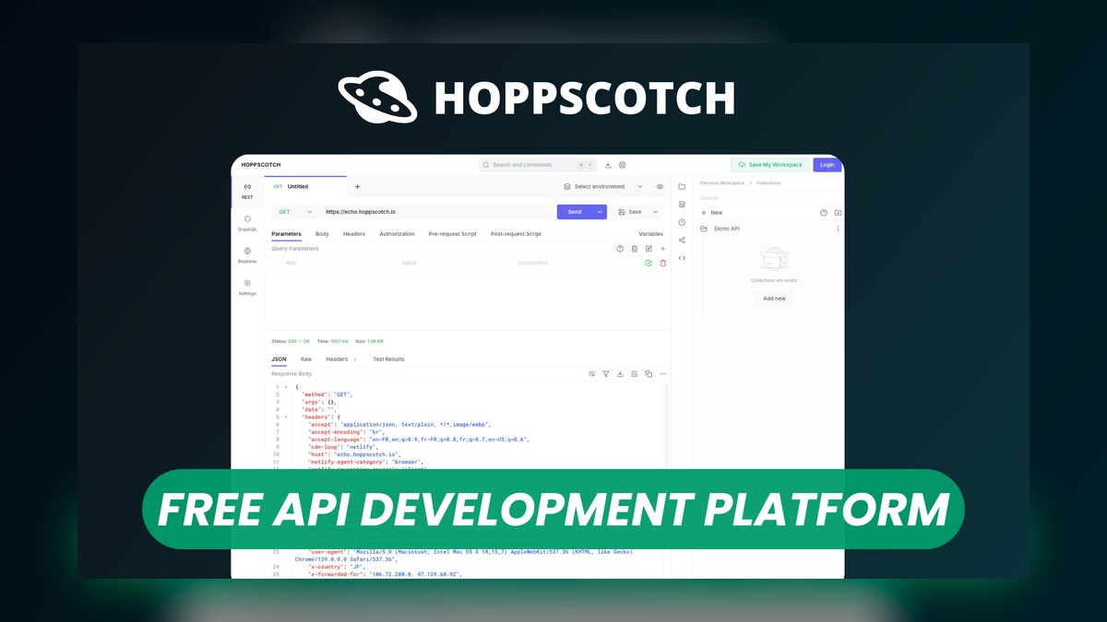Add a new request tab with plus icon

358,186
